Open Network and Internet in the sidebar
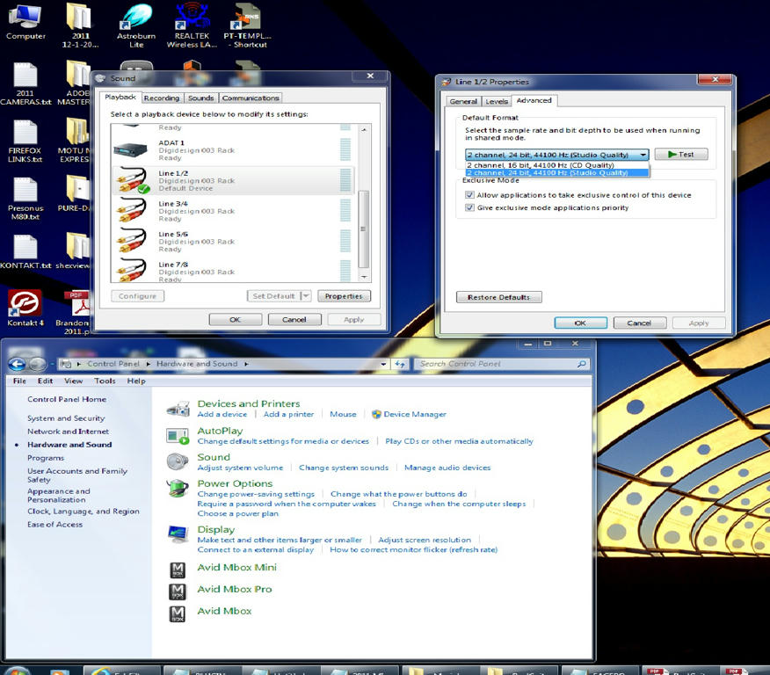 click(x=69, y=432)
